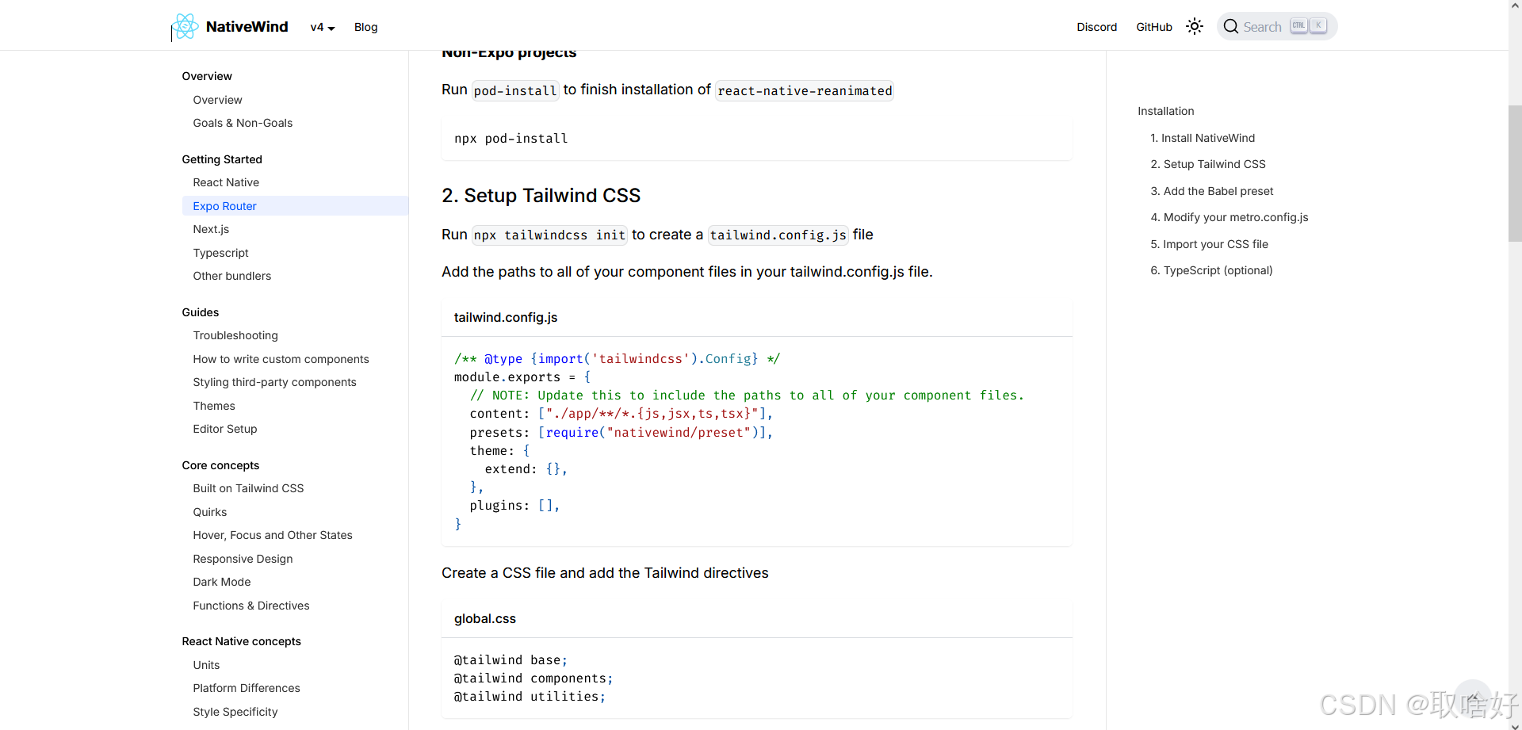Viewport: 1522px width, 730px height.
Task: Click the page vertical scrollbar thumb
Action: [1515, 173]
